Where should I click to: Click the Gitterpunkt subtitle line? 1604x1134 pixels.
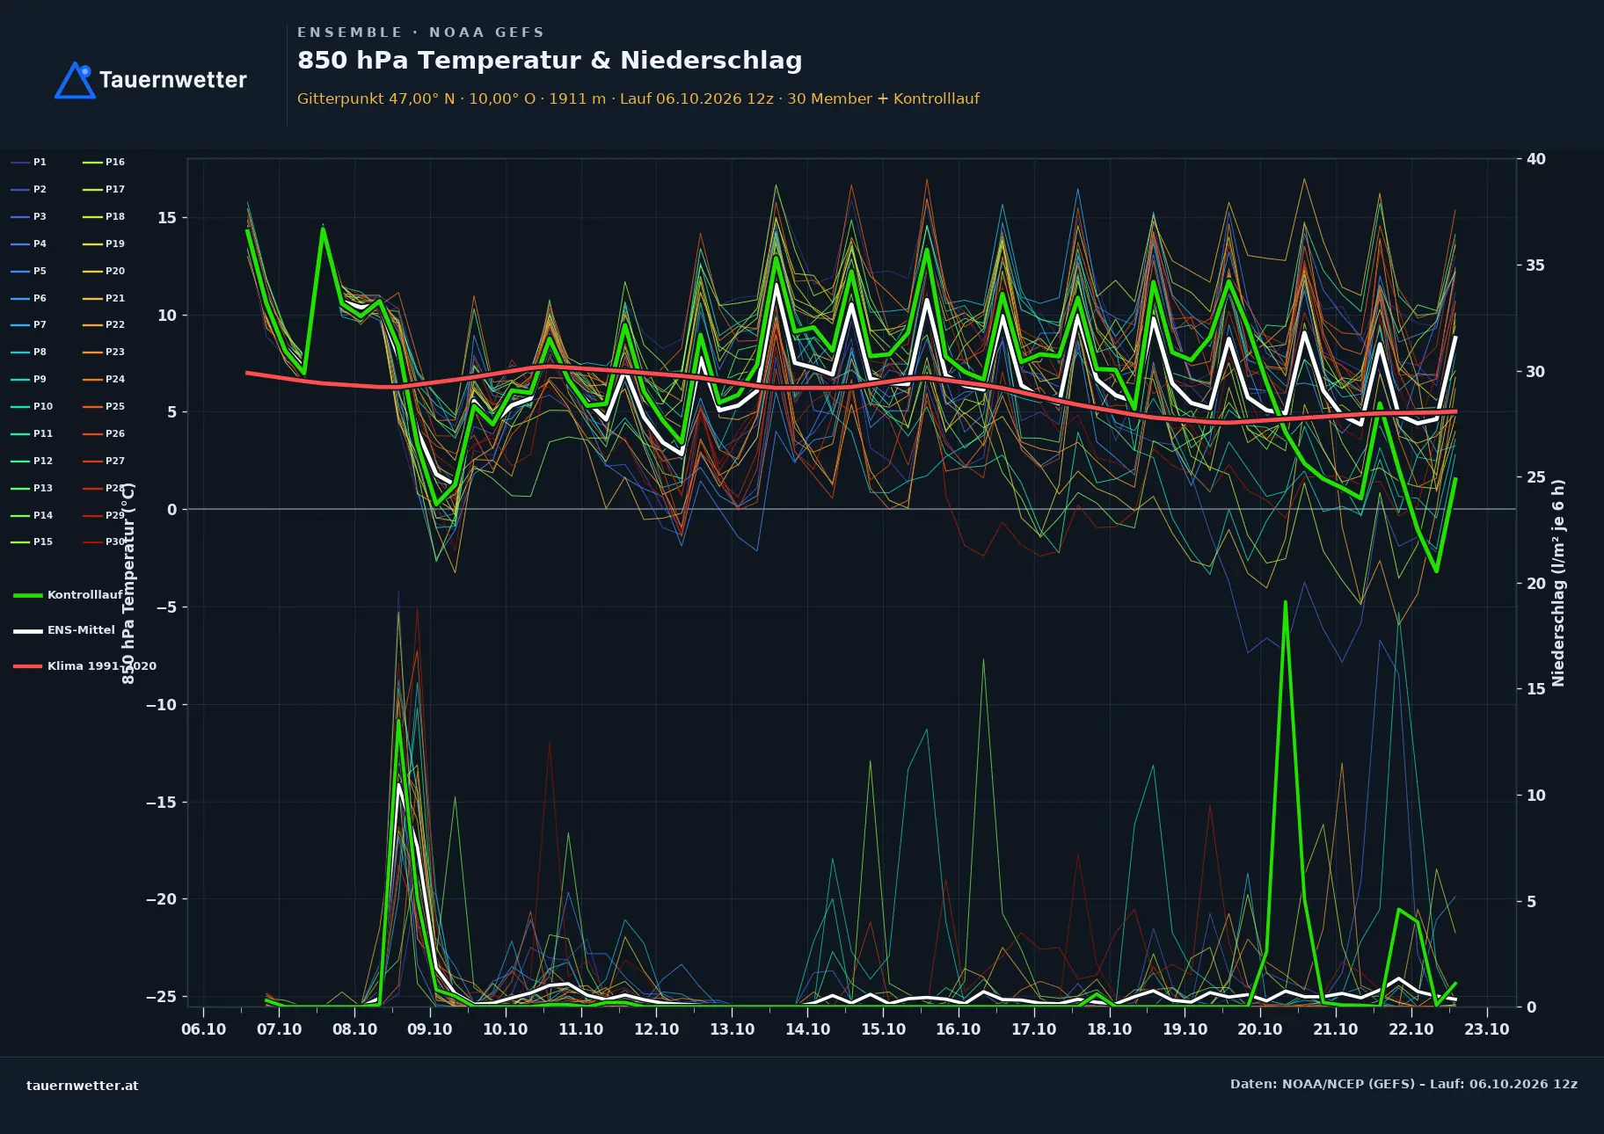(x=638, y=98)
